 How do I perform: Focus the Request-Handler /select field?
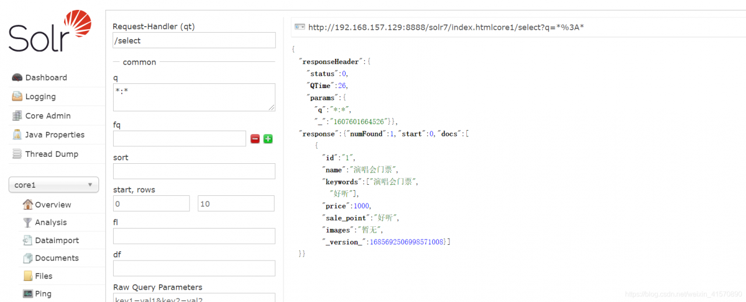point(194,40)
